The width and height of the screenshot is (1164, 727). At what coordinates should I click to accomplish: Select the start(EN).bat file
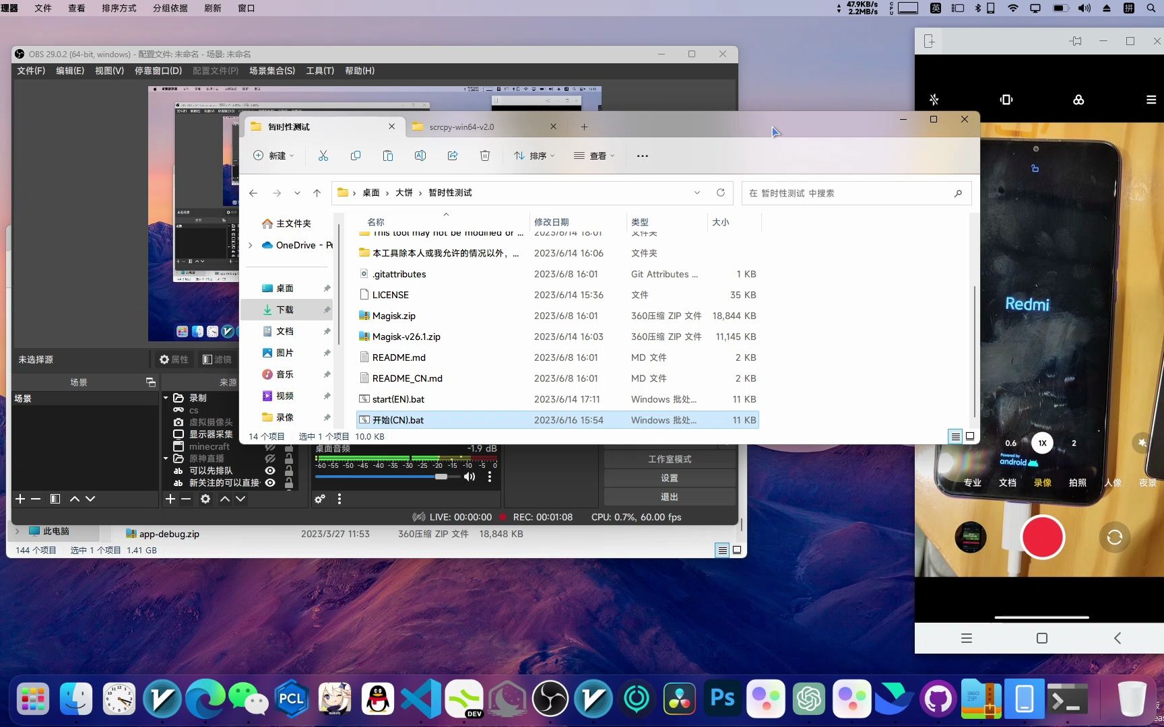(398, 399)
